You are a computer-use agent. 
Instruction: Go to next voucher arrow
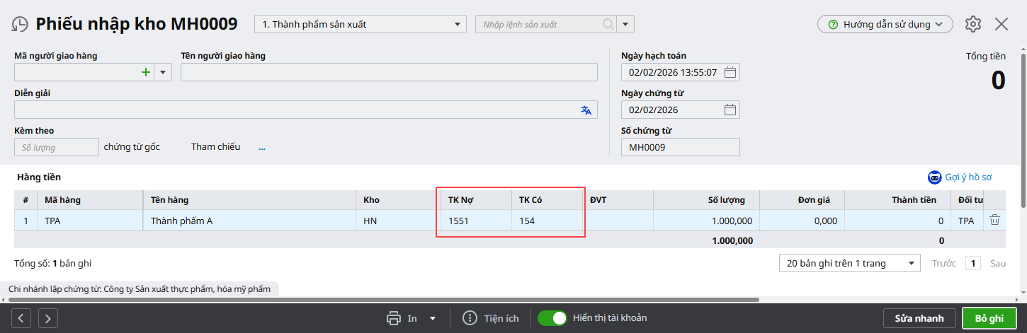coord(48,318)
